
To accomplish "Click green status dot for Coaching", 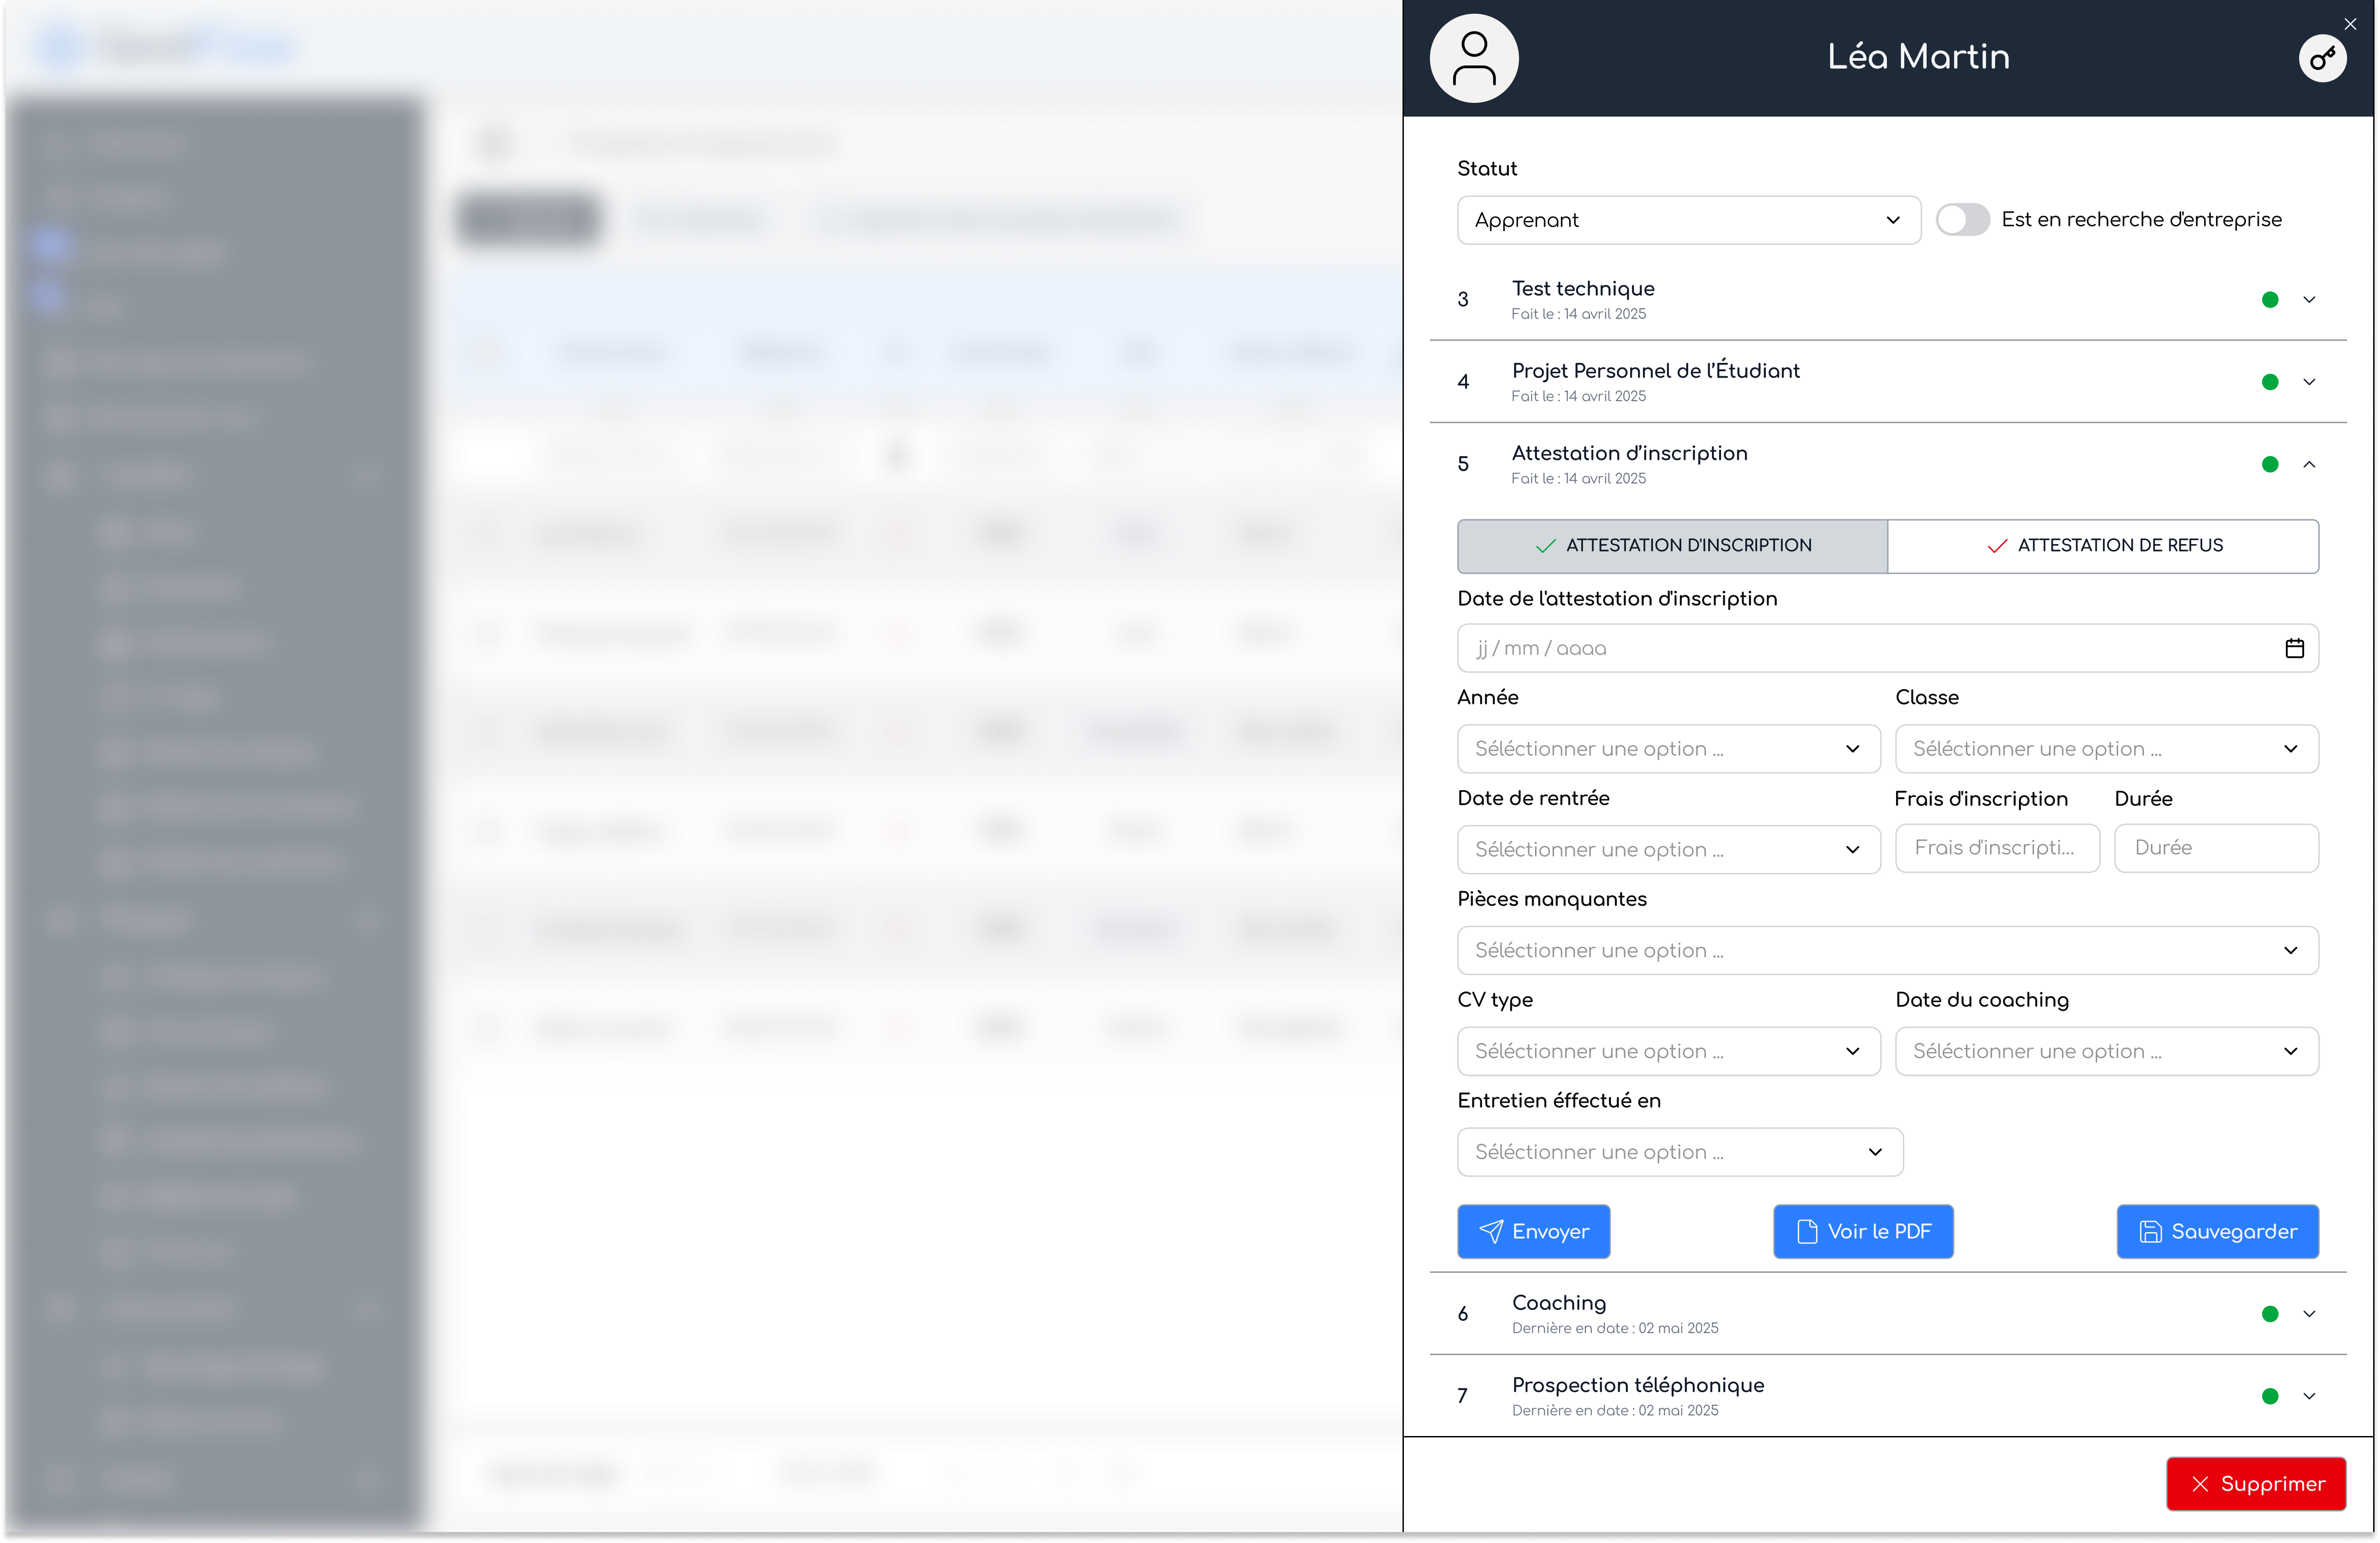I will click(2270, 1314).
